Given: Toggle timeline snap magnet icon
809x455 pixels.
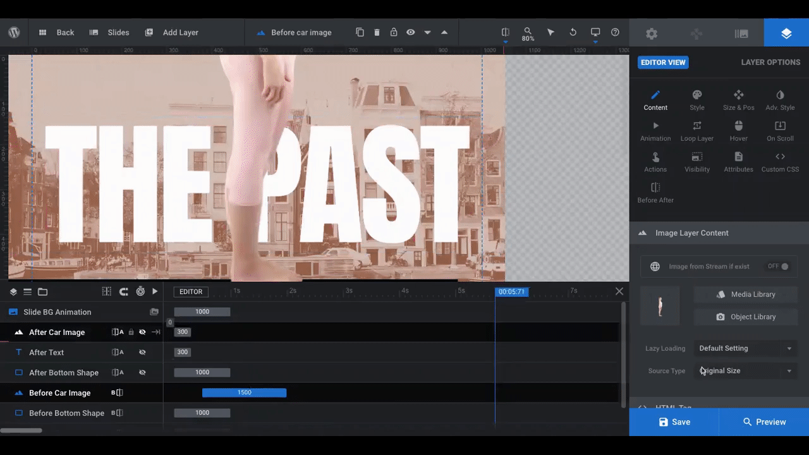Looking at the screenshot, I should point(124,291).
